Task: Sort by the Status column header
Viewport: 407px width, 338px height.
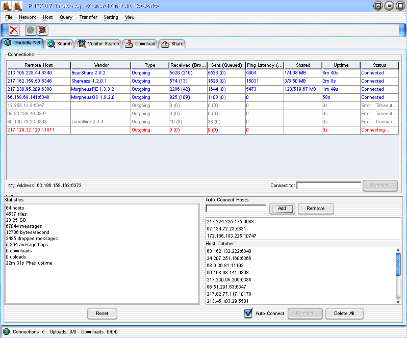Action: [379, 65]
